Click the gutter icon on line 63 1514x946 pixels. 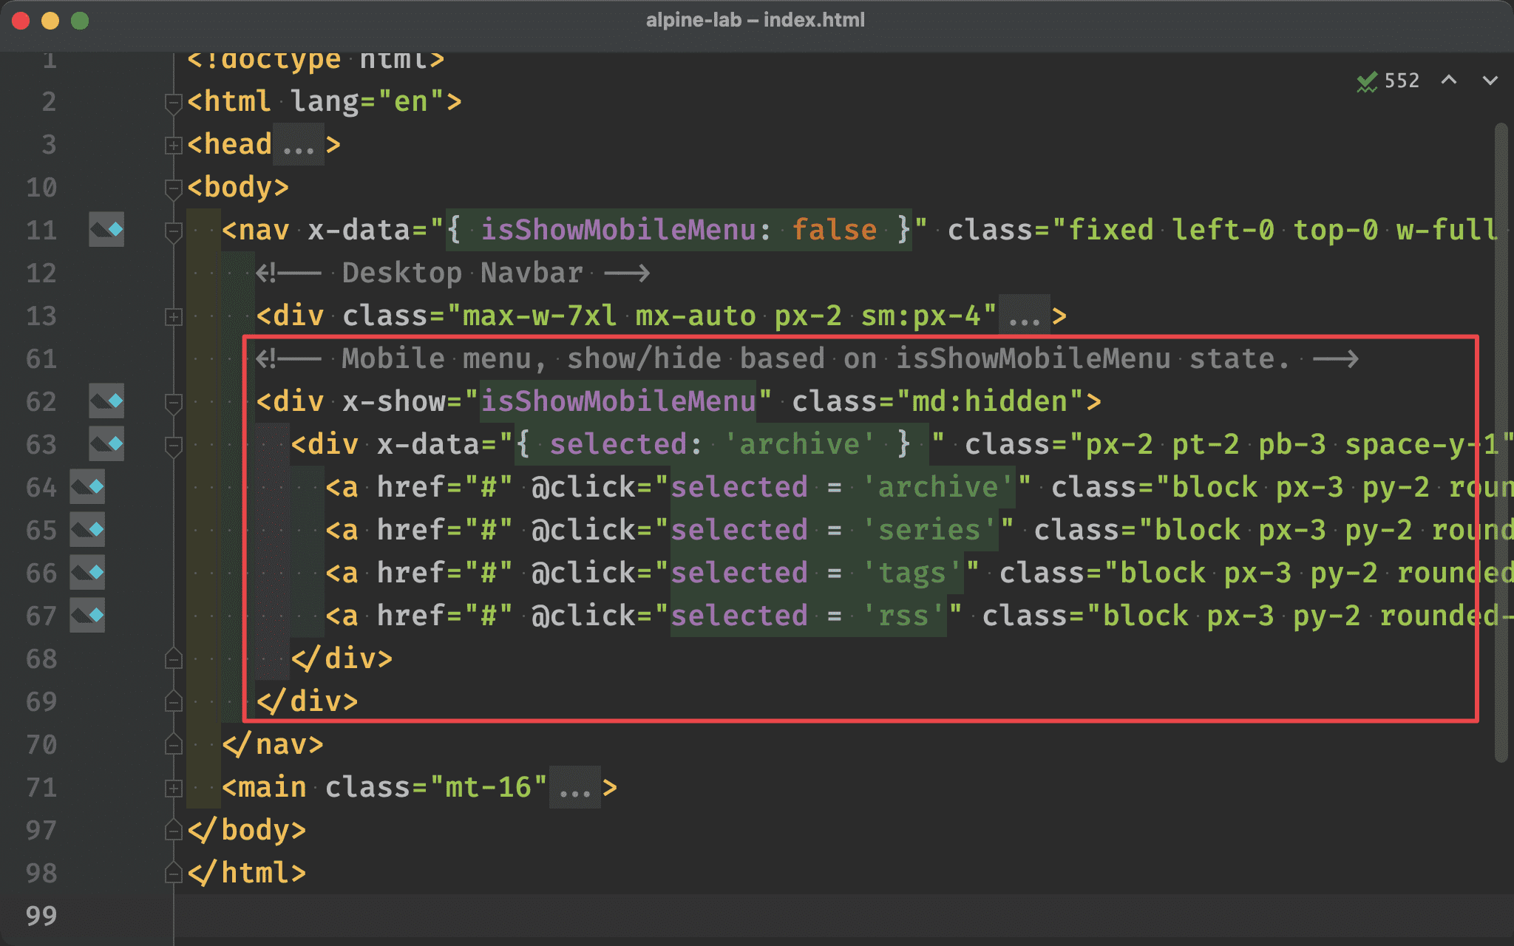click(106, 444)
